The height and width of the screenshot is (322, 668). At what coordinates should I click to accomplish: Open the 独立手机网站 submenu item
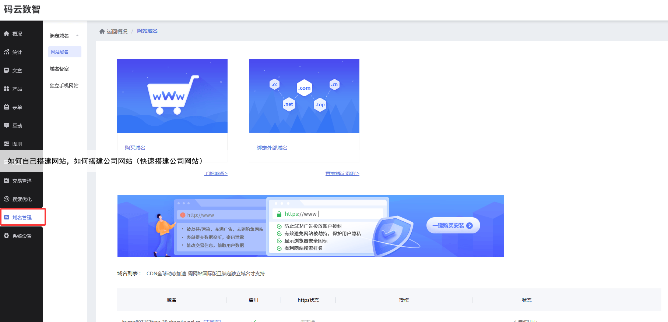click(x=64, y=86)
